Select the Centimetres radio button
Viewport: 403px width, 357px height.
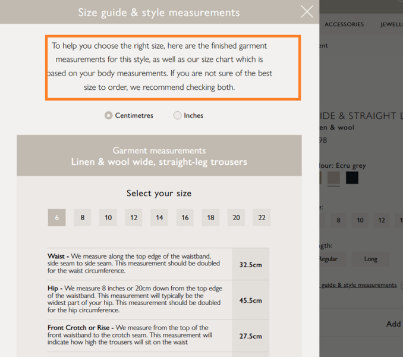(x=108, y=115)
